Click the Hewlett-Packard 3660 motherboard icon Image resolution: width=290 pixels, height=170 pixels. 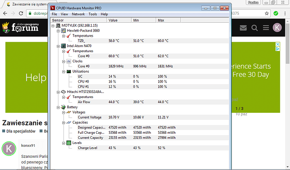pyautogui.click(x=63, y=31)
